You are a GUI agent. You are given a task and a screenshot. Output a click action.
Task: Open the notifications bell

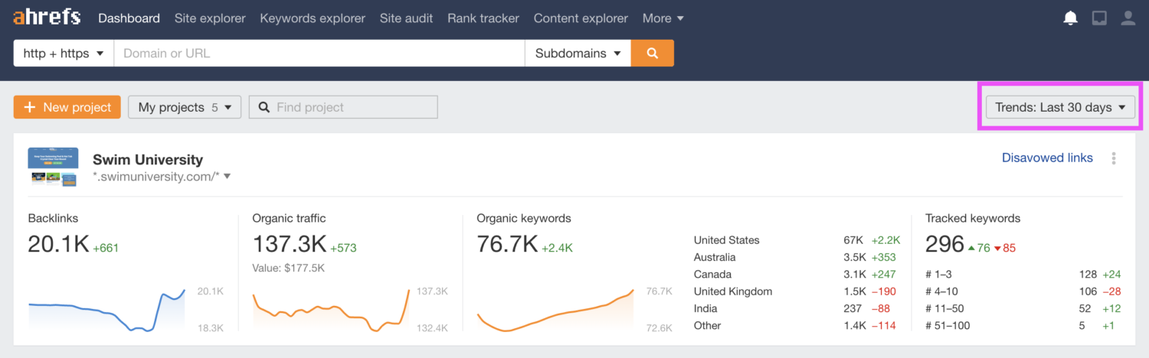coord(1071,18)
